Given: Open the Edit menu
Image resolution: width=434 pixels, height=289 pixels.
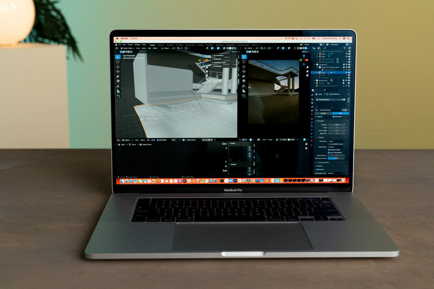Looking at the screenshot, I should tap(124, 44).
